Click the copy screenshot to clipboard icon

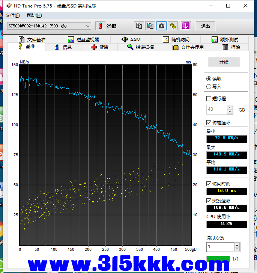click(150, 26)
